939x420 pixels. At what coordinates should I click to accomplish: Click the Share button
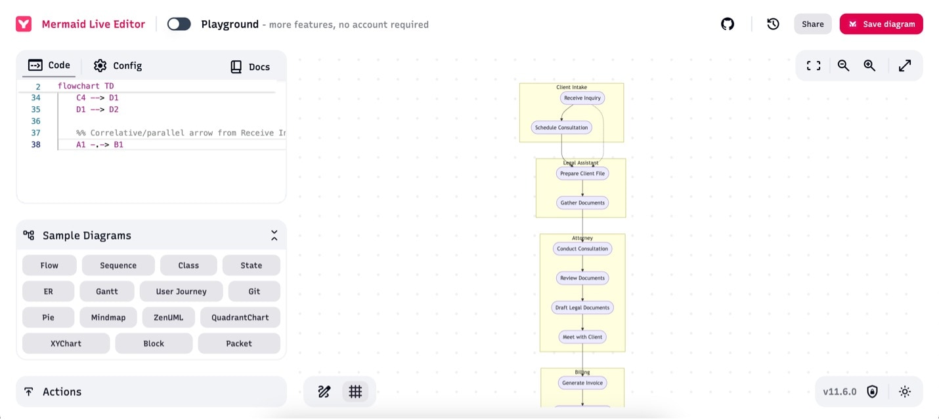tap(813, 24)
